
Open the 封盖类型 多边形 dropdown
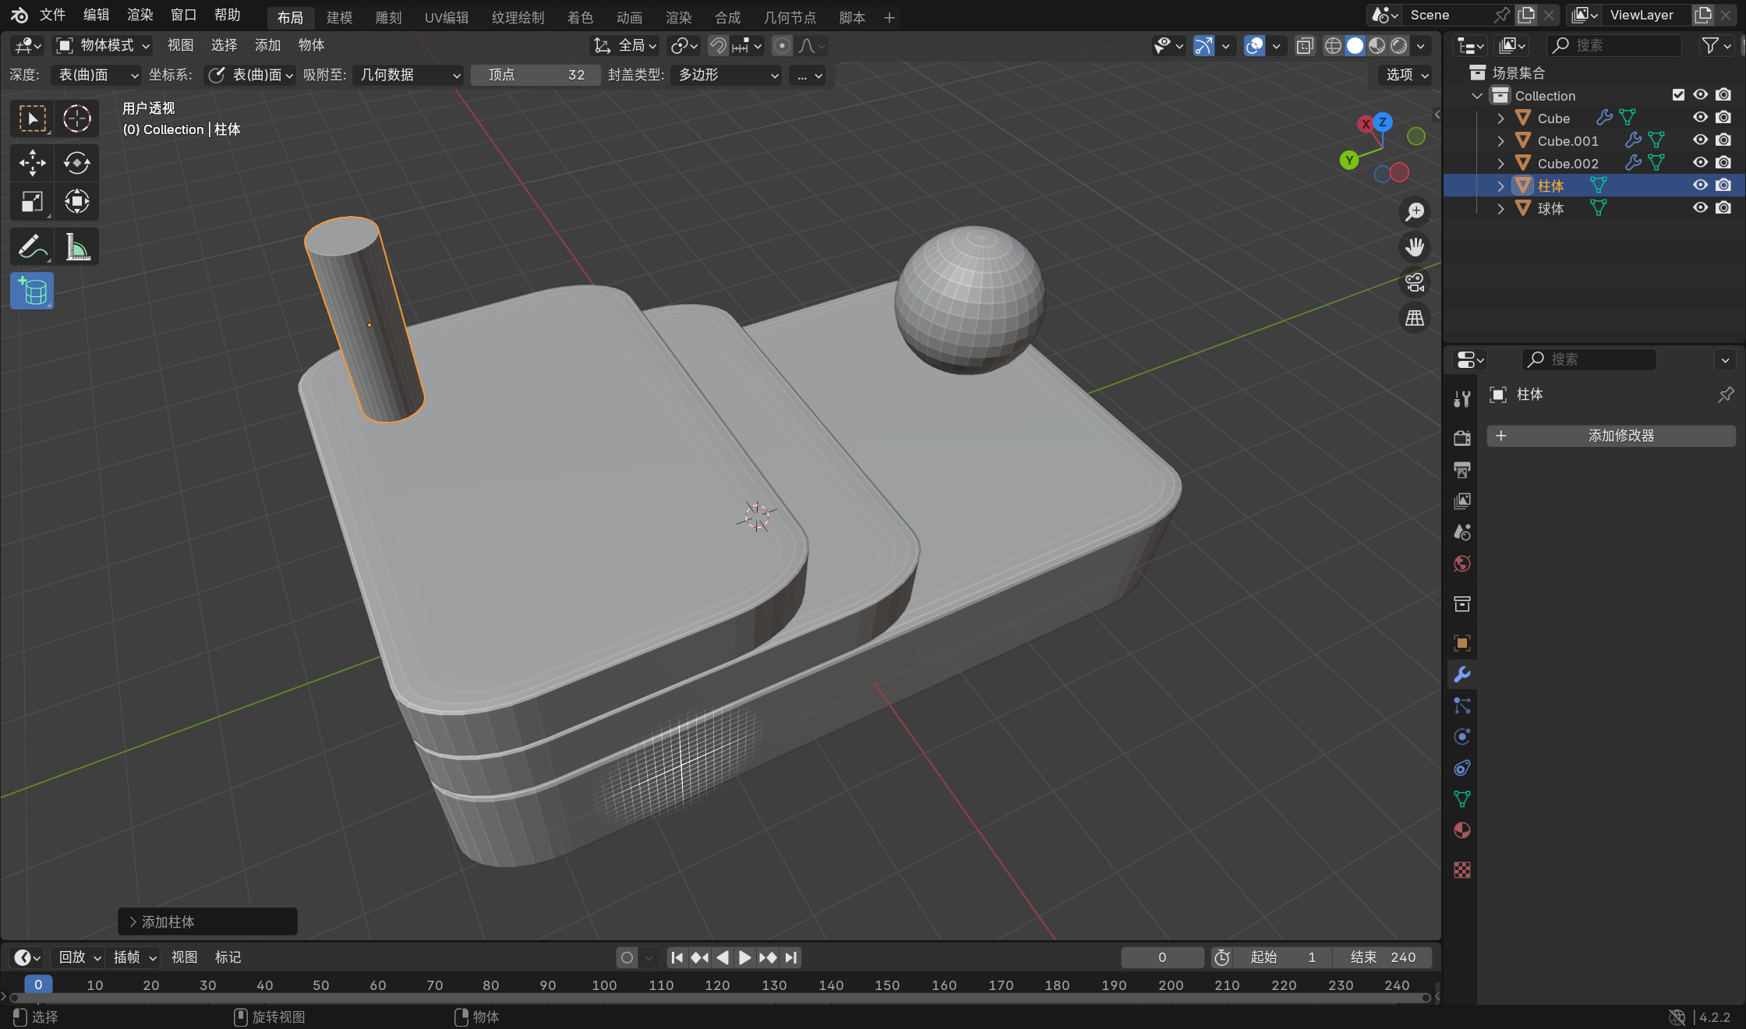(x=726, y=75)
